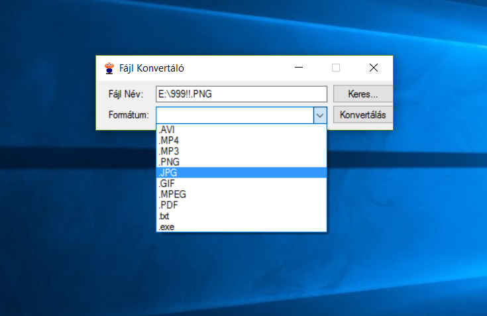487x316 pixels.
Task: Collapse the Formátum dropdown using its arrow
Action: tap(320, 115)
